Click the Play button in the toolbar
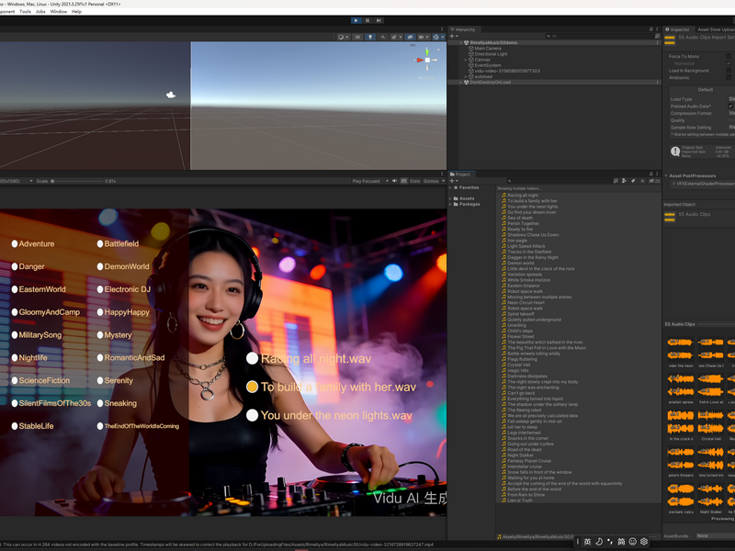Screen dimensions: 735x551 (x=356, y=20)
